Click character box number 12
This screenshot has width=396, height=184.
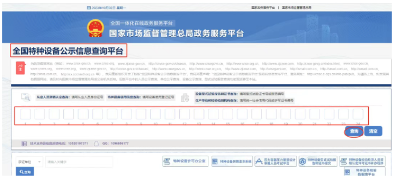[184, 114]
